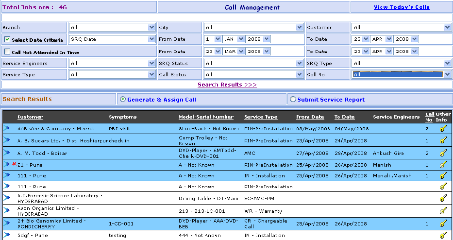This screenshot has height=240, width=453.
Task: Click blue arrow beside 2+ Bio Ganomics Limited
Action: 7,223
